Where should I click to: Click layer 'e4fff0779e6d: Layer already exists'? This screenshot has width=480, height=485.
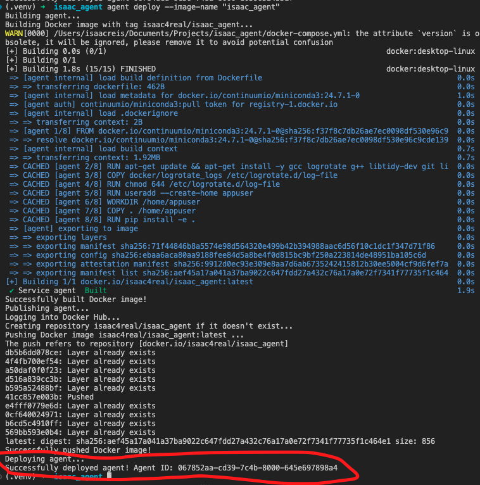(80, 406)
